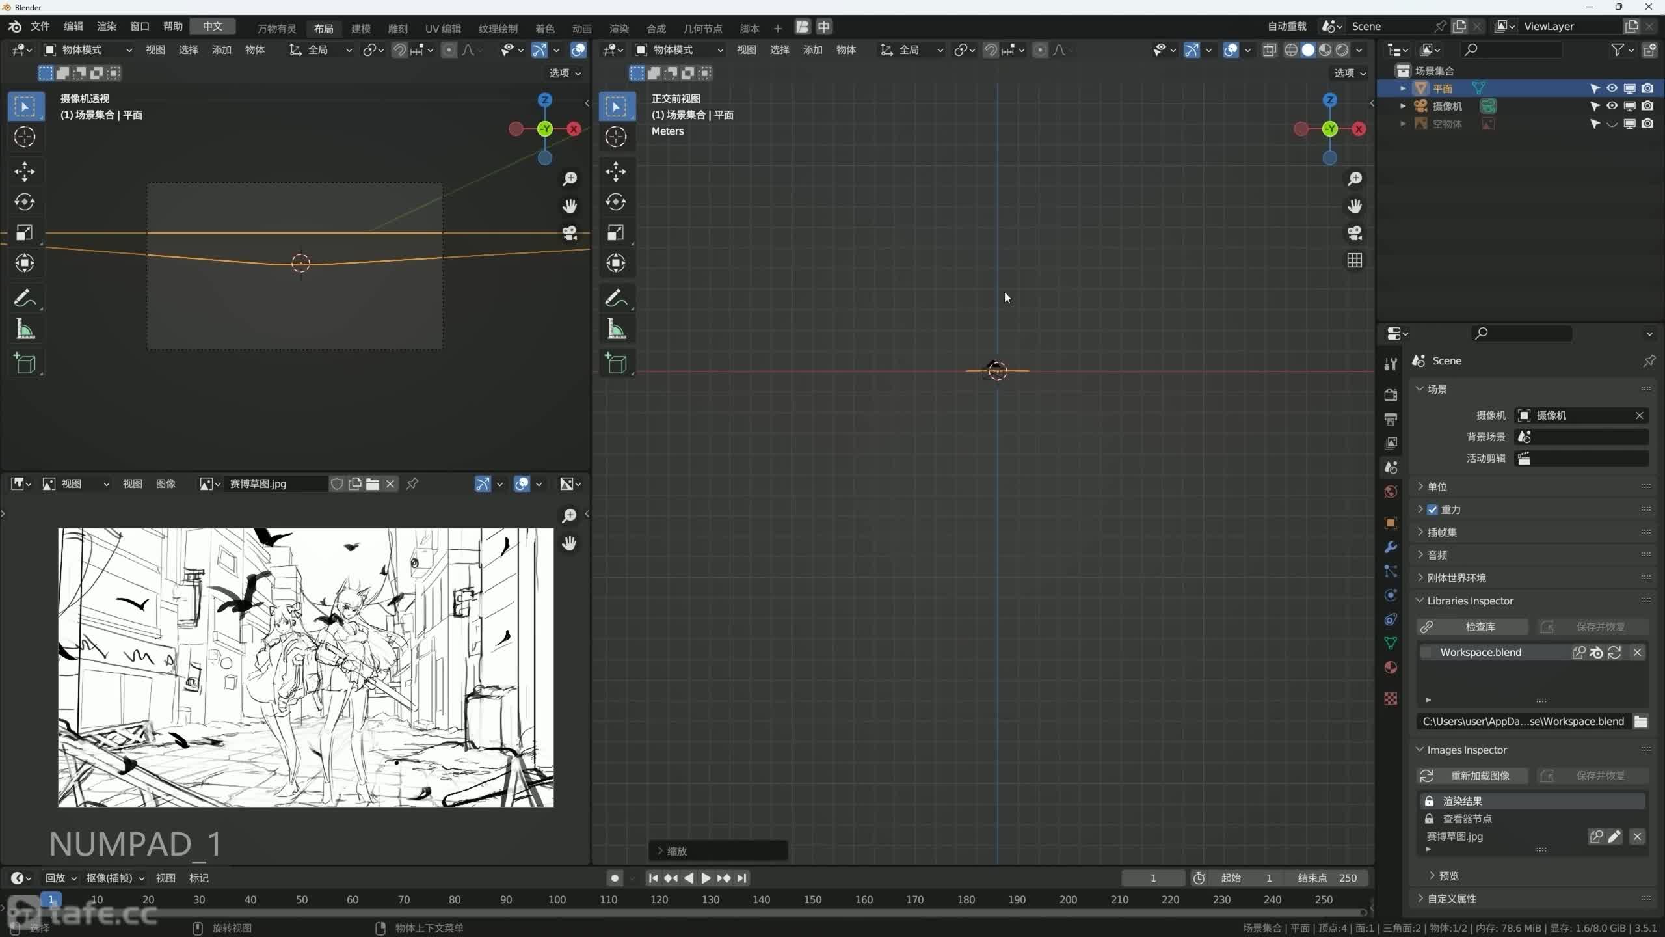Select the Add Cube tool in left viewport
The height and width of the screenshot is (937, 1665).
(x=25, y=363)
